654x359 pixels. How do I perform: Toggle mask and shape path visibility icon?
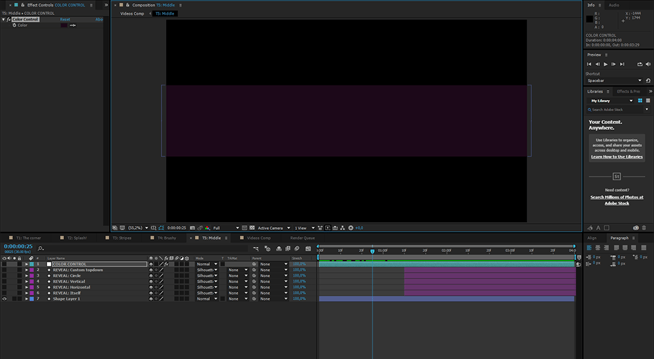[x=161, y=228]
